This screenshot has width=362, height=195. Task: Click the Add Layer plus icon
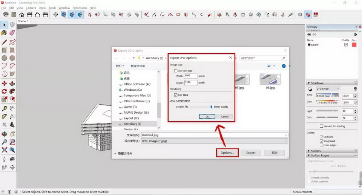309,35
